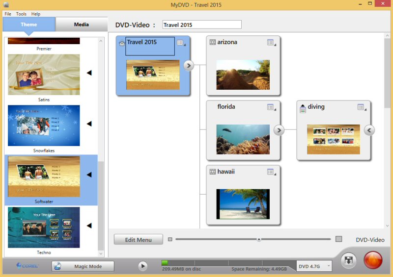Click the DVD-Video project title field
Screen dimensions: 393x277
coord(202,25)
